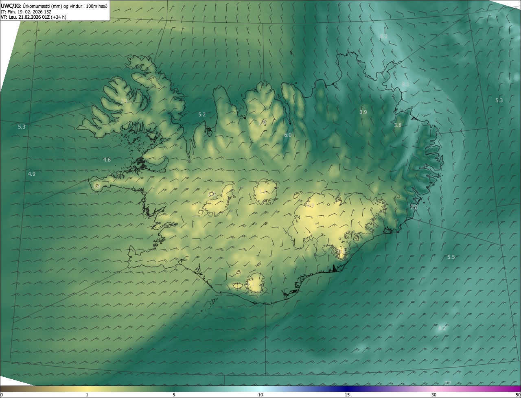Click the 2.1 value label over the Westfjords

coord(125,101)
